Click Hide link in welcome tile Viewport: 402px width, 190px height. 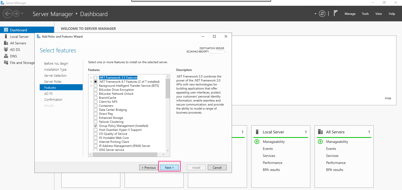tap(388, 98)
